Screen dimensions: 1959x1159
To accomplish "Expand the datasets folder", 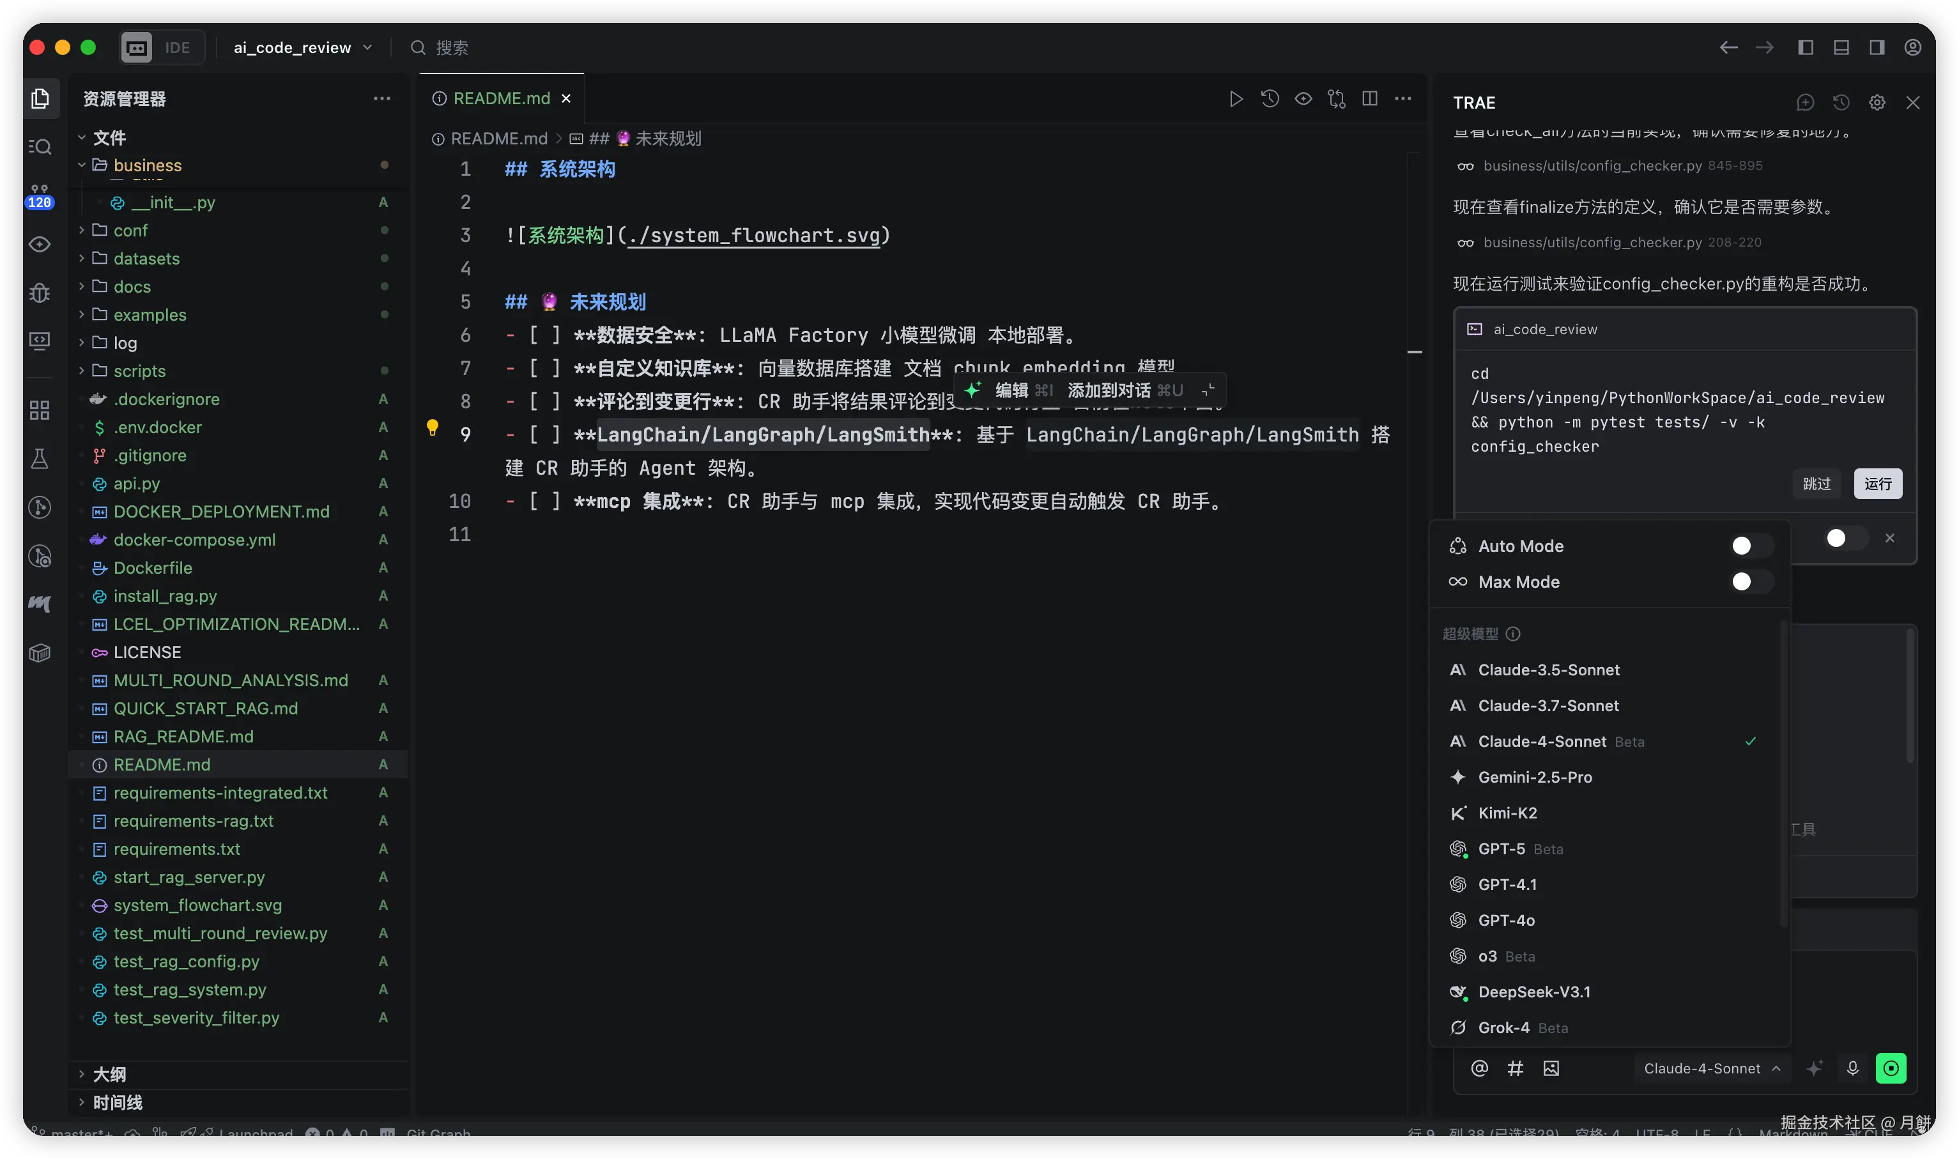I will (146, 259).
